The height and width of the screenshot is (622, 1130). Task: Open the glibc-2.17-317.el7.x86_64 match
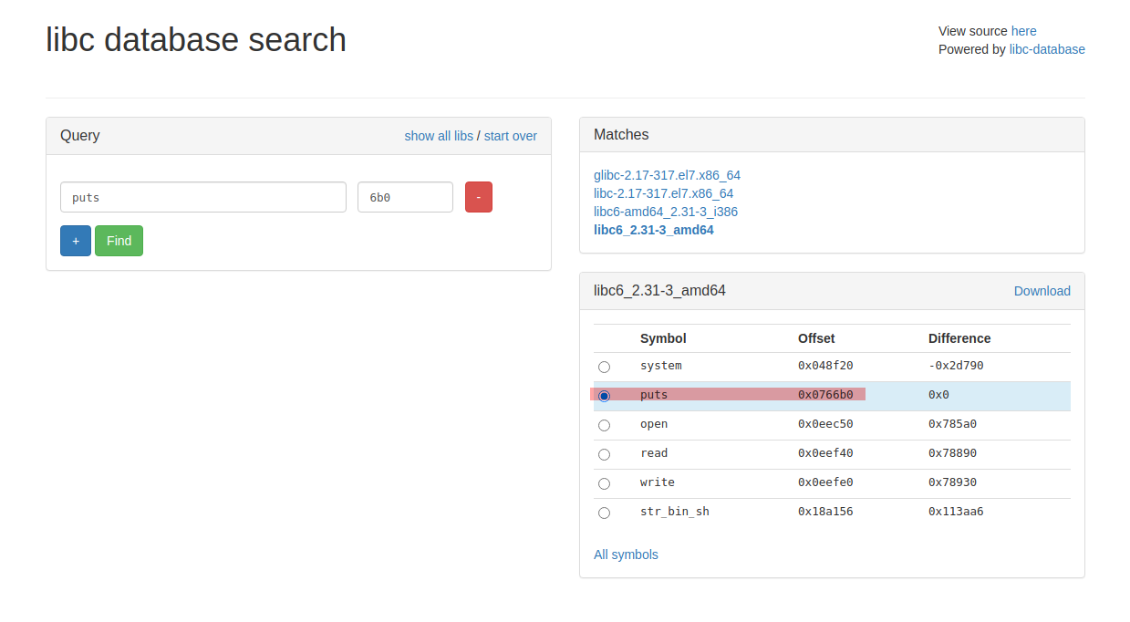click(667, 174)
